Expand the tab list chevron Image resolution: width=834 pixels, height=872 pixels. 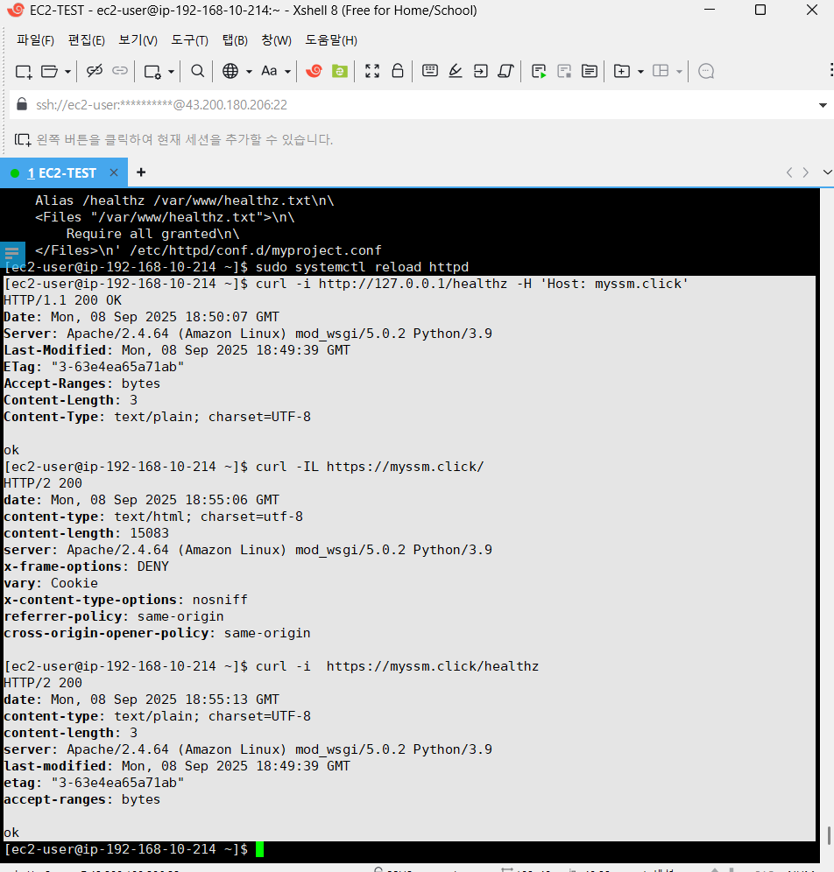pyautogui.click(x=827, y=172)
